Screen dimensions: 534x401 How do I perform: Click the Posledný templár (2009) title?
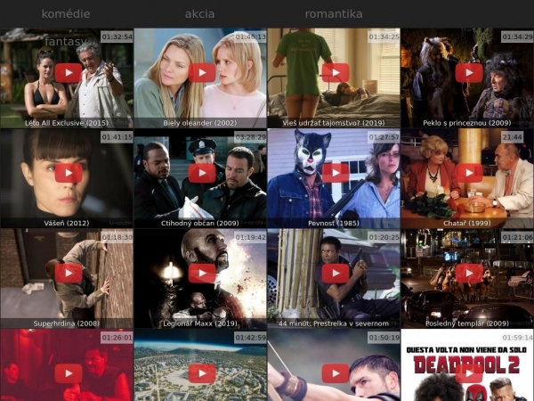467,323
